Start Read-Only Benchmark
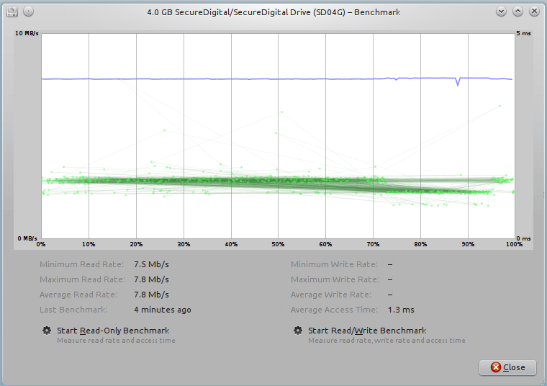 pyautogui.click(x=113, y=331)
